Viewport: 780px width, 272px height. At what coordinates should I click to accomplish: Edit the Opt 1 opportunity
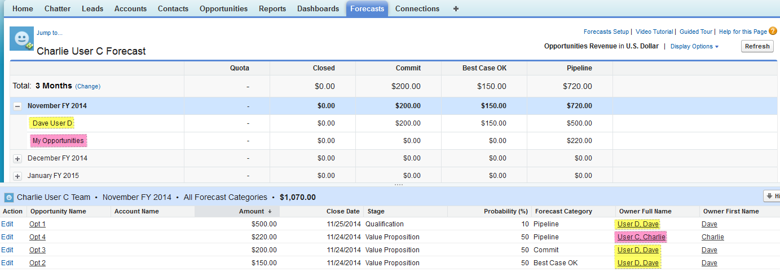pos(7,224)
